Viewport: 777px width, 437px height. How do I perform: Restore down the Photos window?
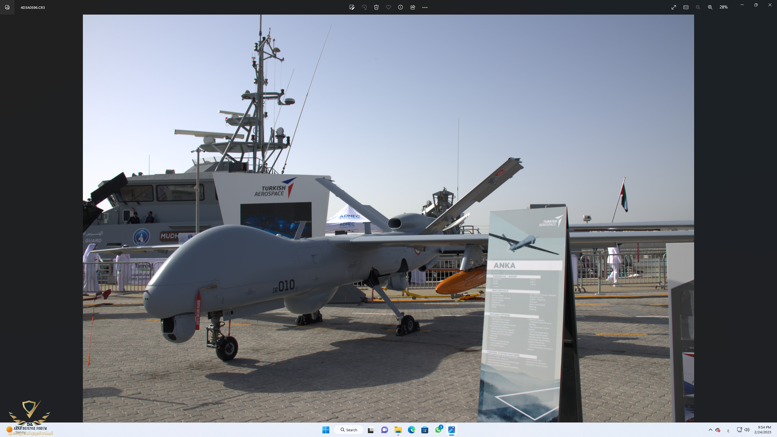pos(756,5)
